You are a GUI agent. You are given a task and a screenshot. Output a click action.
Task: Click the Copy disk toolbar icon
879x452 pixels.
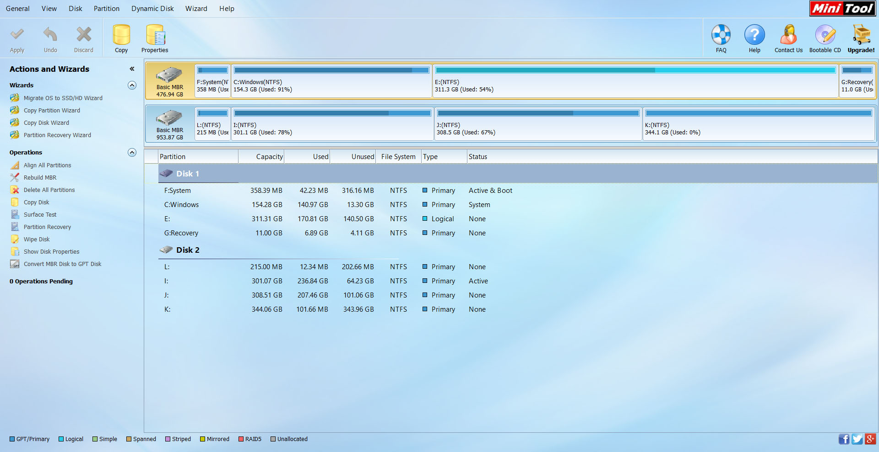(x=121, y=35)
